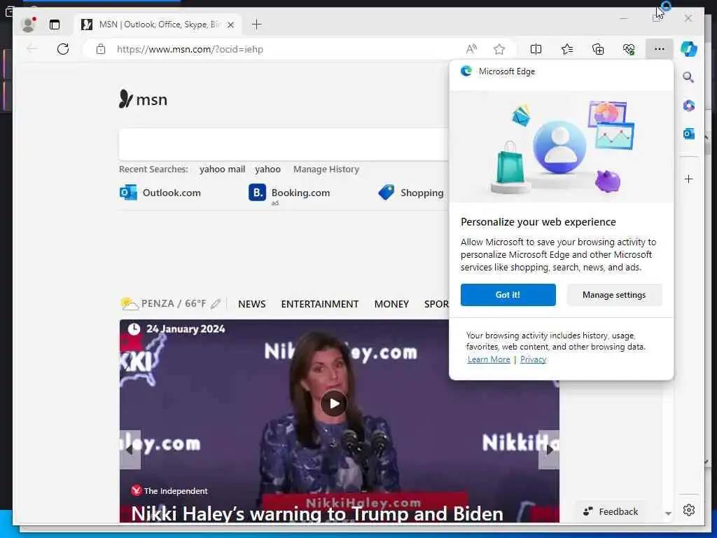Switch to NEWS tab
The width and height of the screenshot is (717, 538).
point(252,304)
